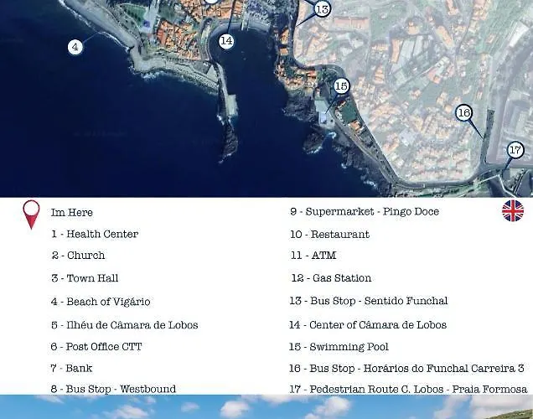Screen dimensions: 533x419
Task: Select the Post Office CTT legend entry
Action: tap(96, 347)
